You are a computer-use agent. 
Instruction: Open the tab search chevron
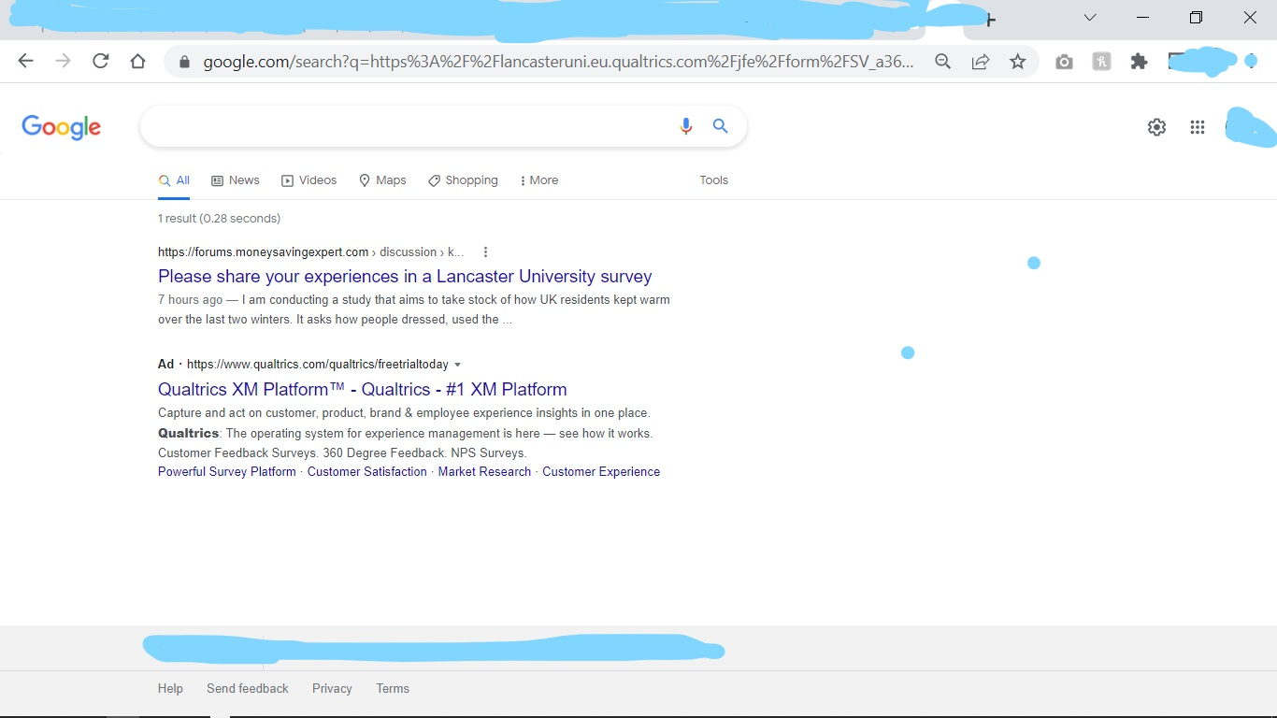pyautogui.click(x=1090, y=18)
